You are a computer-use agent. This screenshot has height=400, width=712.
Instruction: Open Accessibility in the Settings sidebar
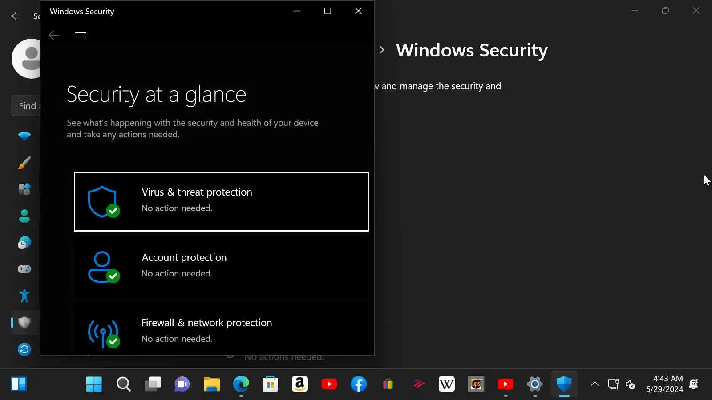coord(24,296)
